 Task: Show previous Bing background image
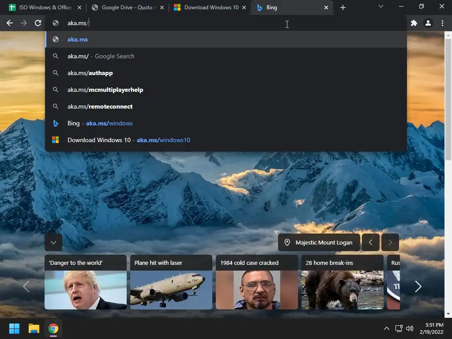pyautogui.click(x=371, y=242)
